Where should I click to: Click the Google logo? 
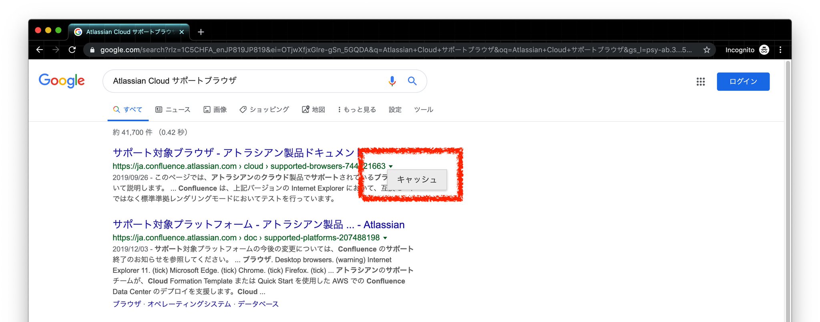[62, 81]
